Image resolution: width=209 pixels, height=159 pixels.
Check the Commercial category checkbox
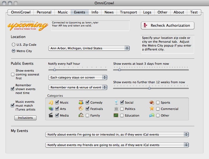[x=158, y=109]
